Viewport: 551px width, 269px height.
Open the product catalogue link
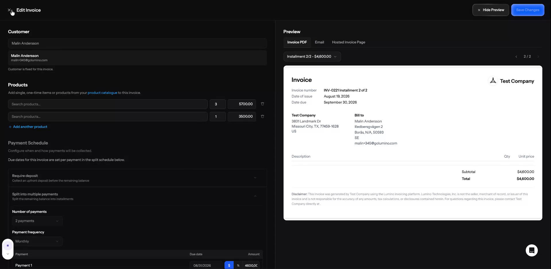(102, 93)
